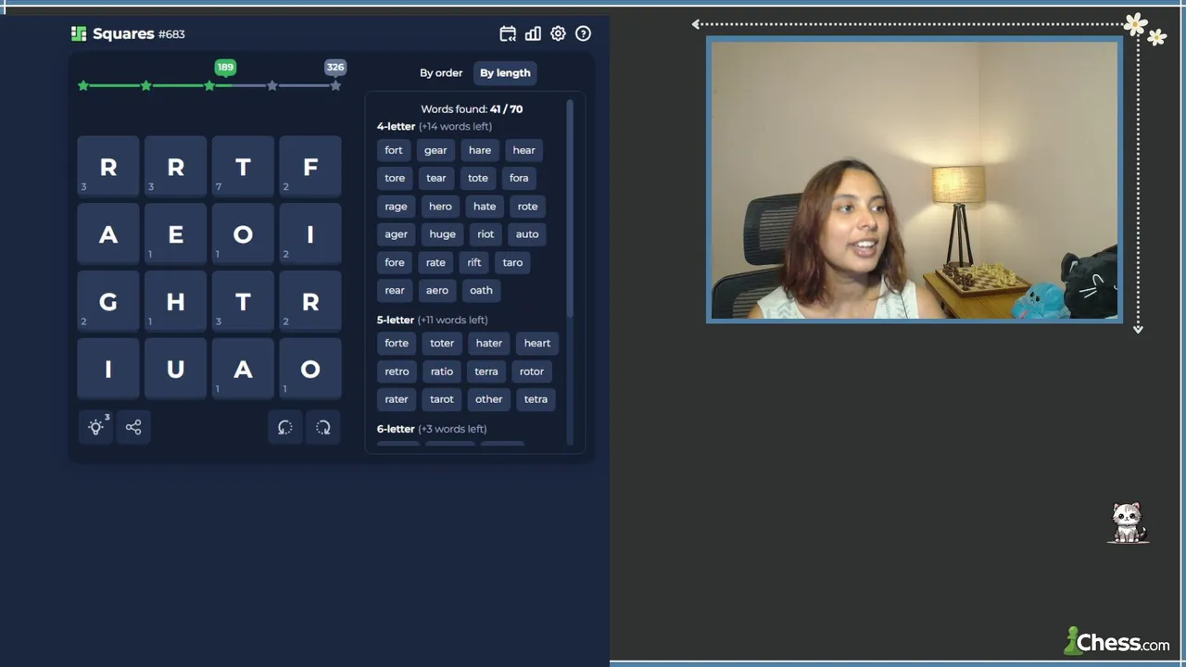Select the I tile marked 2
Screen dimensions: 1186x667
(x=310, y=234)
